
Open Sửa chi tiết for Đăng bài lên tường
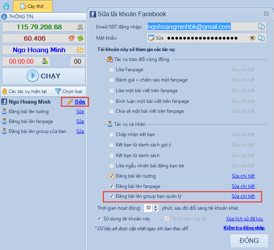click(x=243, y=176)
